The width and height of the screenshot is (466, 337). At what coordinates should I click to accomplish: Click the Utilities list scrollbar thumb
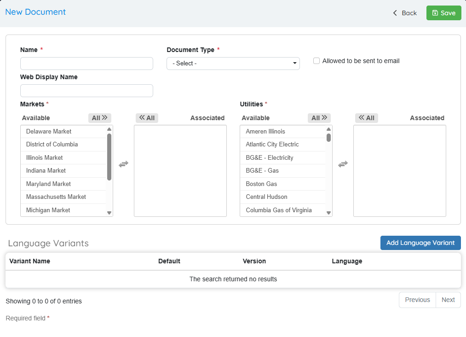click(329, 138)
